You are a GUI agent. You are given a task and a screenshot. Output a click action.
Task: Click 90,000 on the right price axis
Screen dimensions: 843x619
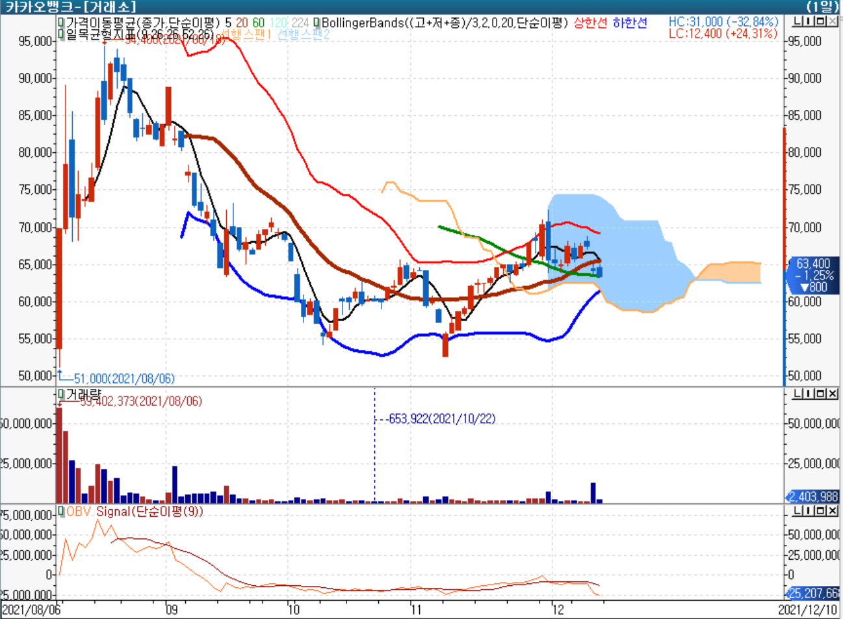tap(804, 78)
